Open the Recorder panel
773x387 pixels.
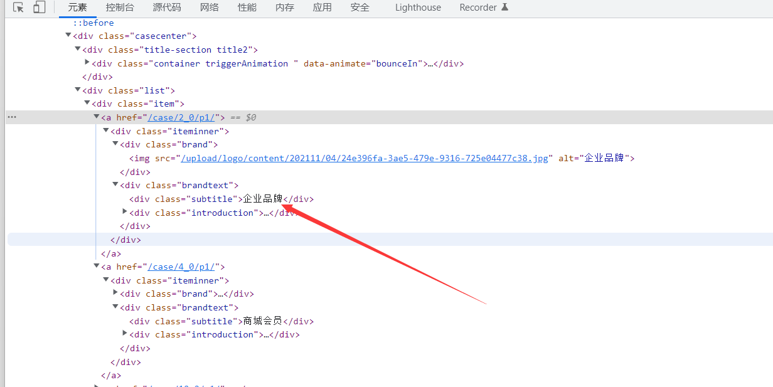click(479, 8)
